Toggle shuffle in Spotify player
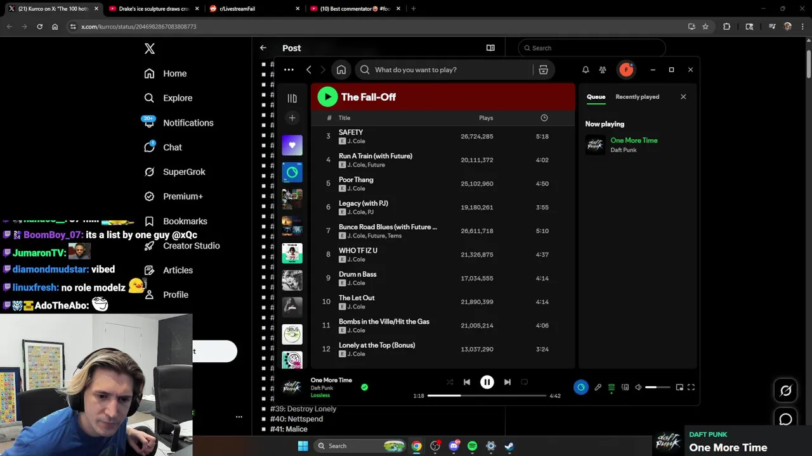Viewport: 812px width, 456px height. (x=450, y=382)
